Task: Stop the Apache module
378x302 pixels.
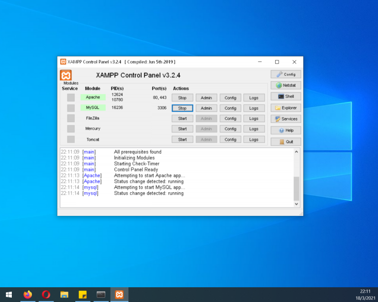Action: (x=183, y=98)
